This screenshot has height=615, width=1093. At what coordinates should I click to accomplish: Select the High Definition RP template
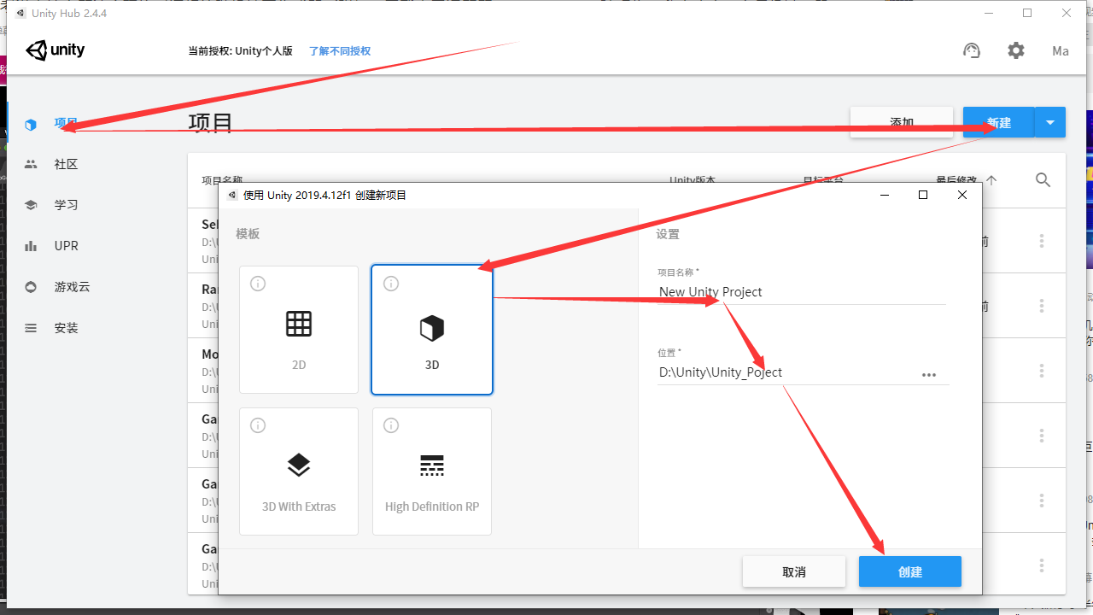point(431,471)
